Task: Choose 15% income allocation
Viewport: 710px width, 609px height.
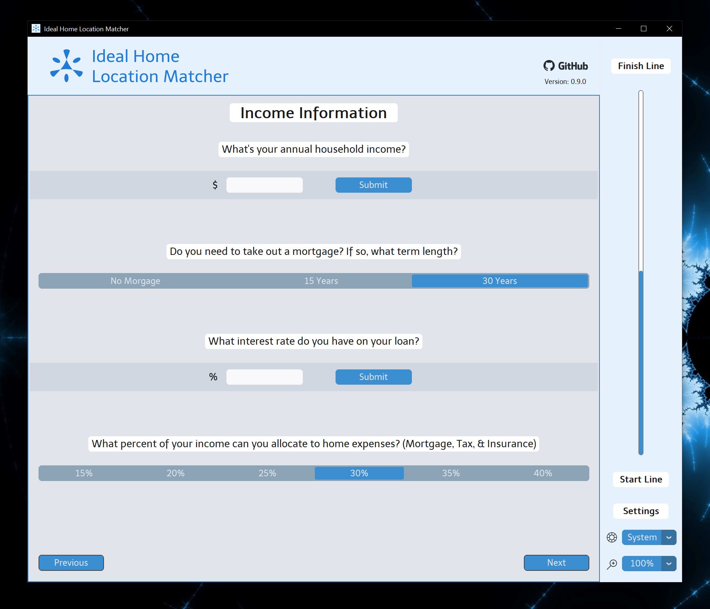Action: coord(84,473)
